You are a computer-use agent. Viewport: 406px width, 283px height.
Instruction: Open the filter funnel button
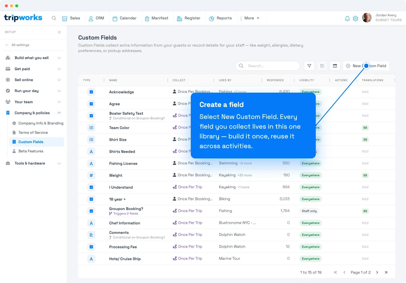click(309, 66)
